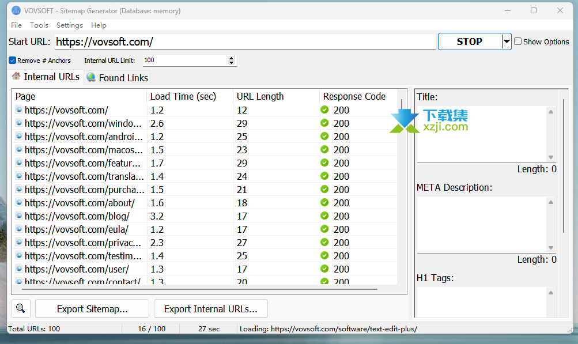
Task: Open the Help menu
Action: (x=99, y=25)
